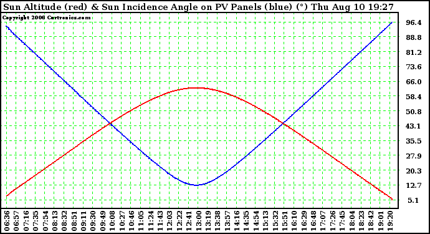The width and height of the screenshot is (430, 234).
Task: Click the 17:07 time label
Action: click(x=323, y=221)
